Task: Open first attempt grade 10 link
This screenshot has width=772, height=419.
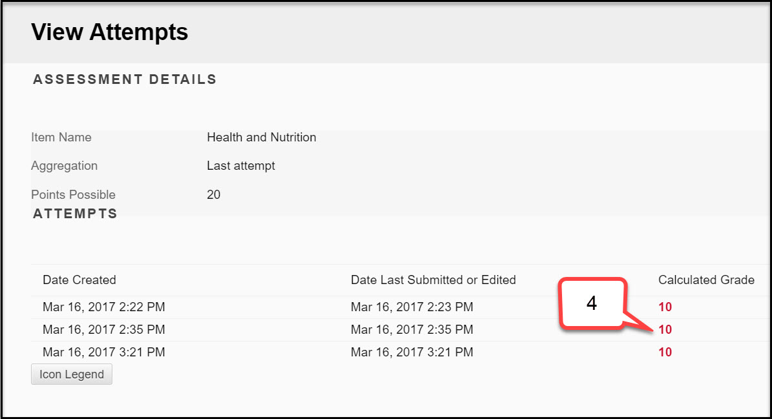Action: [x=665, y=307]
